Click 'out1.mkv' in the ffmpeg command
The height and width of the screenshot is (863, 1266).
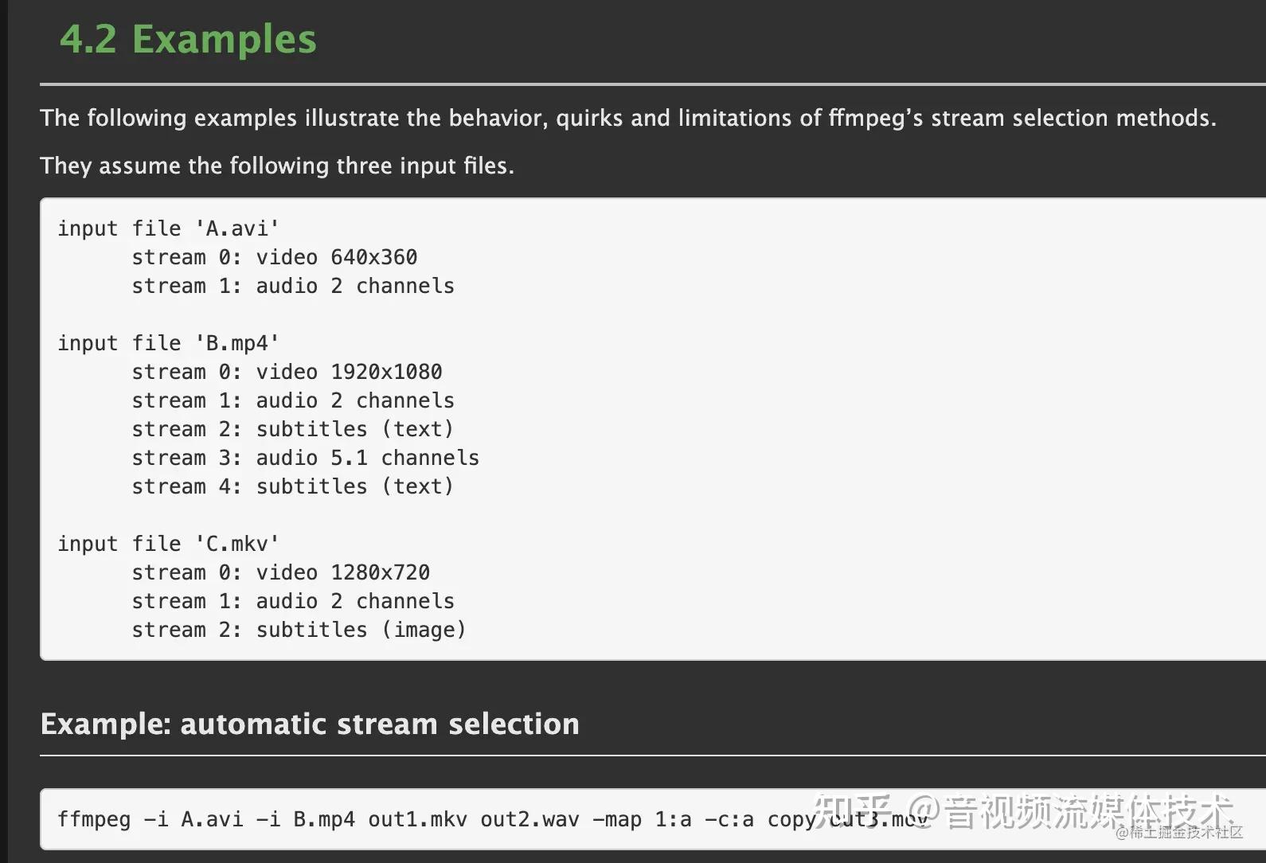point(417,819)
